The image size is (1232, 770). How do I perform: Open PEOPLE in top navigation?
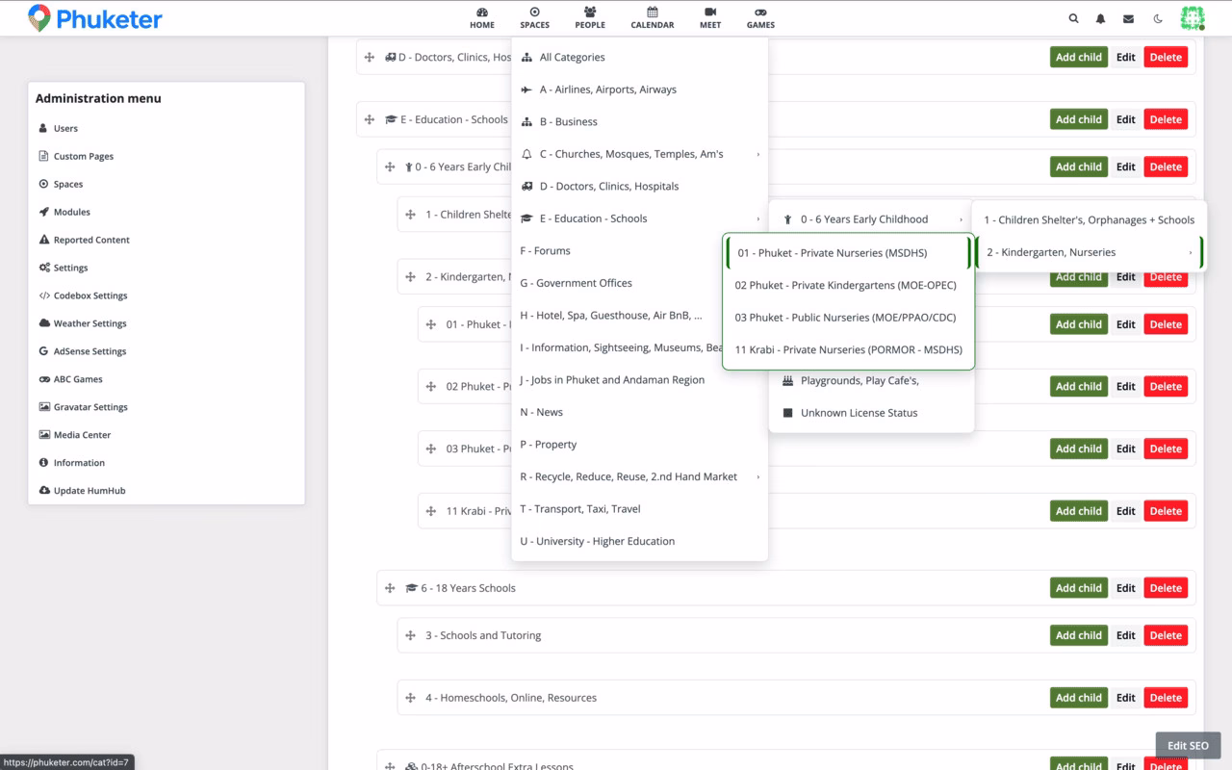(x=590, y=18)
